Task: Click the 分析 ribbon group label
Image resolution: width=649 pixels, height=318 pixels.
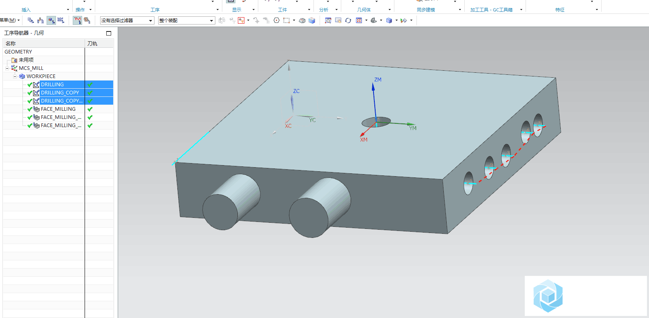Action: (324, 10)
